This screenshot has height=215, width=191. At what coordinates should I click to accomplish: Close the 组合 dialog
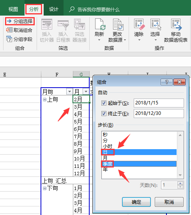(179, 82)
